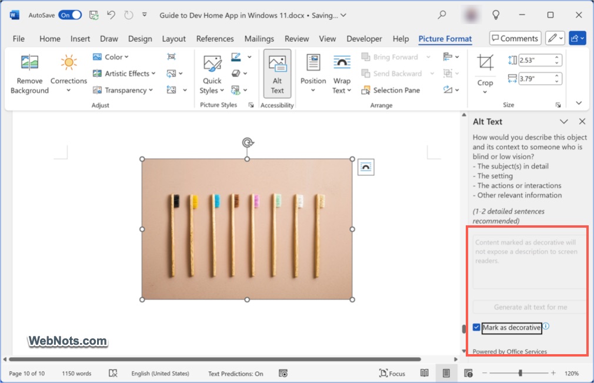
Task: Open the File menu
Action: point(19,39)
